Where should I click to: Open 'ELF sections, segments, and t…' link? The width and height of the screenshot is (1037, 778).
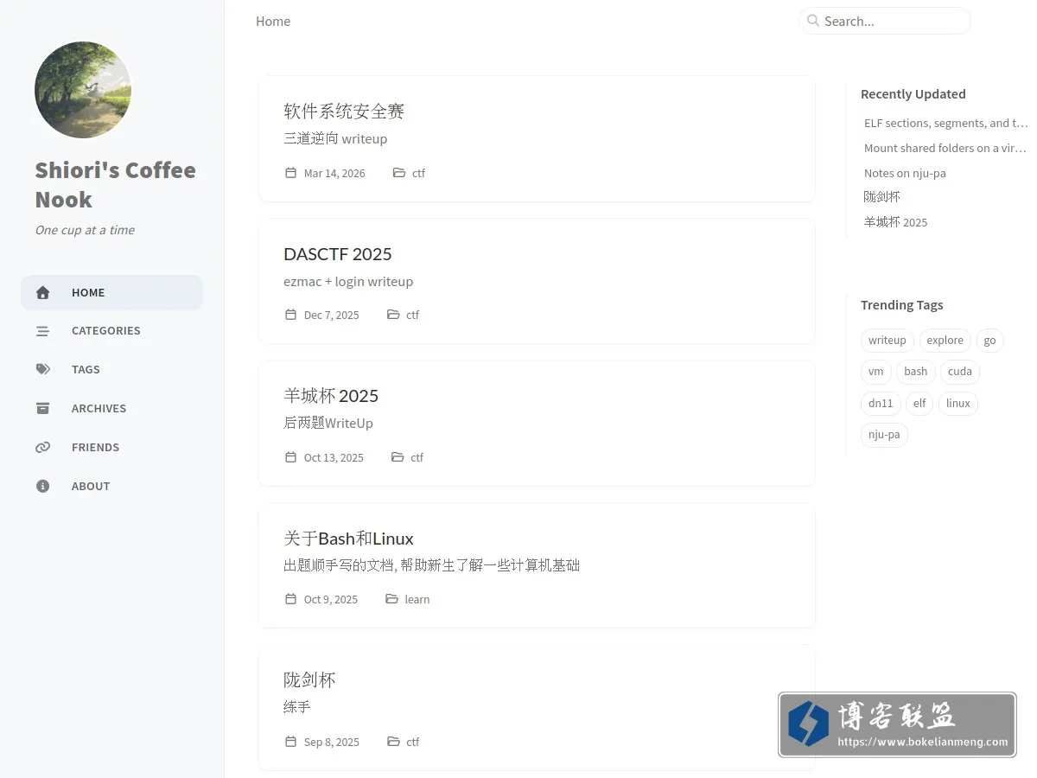click(x=945, y=123)
